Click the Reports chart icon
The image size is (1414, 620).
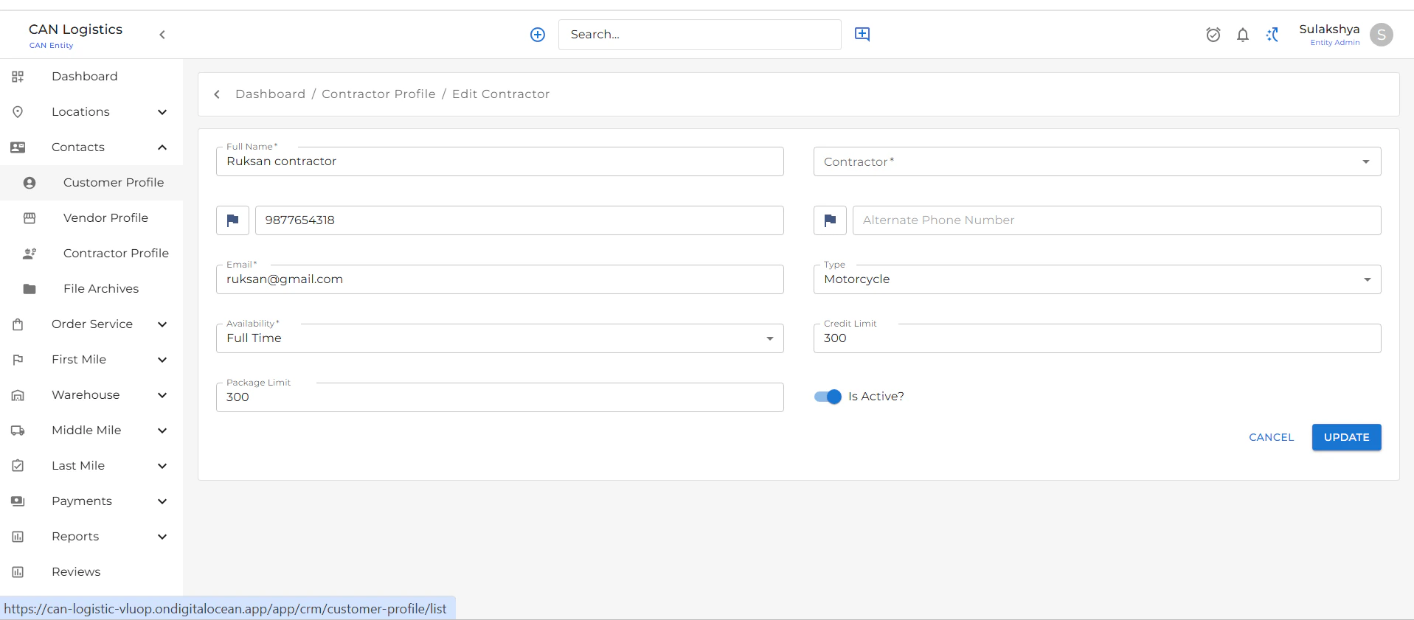click(x=18, y=537)
